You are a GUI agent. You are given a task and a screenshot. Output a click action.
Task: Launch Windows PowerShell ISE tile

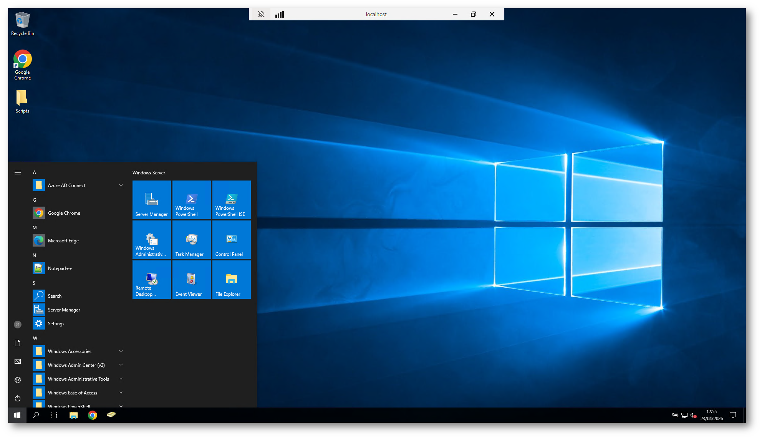coord(231,200)
